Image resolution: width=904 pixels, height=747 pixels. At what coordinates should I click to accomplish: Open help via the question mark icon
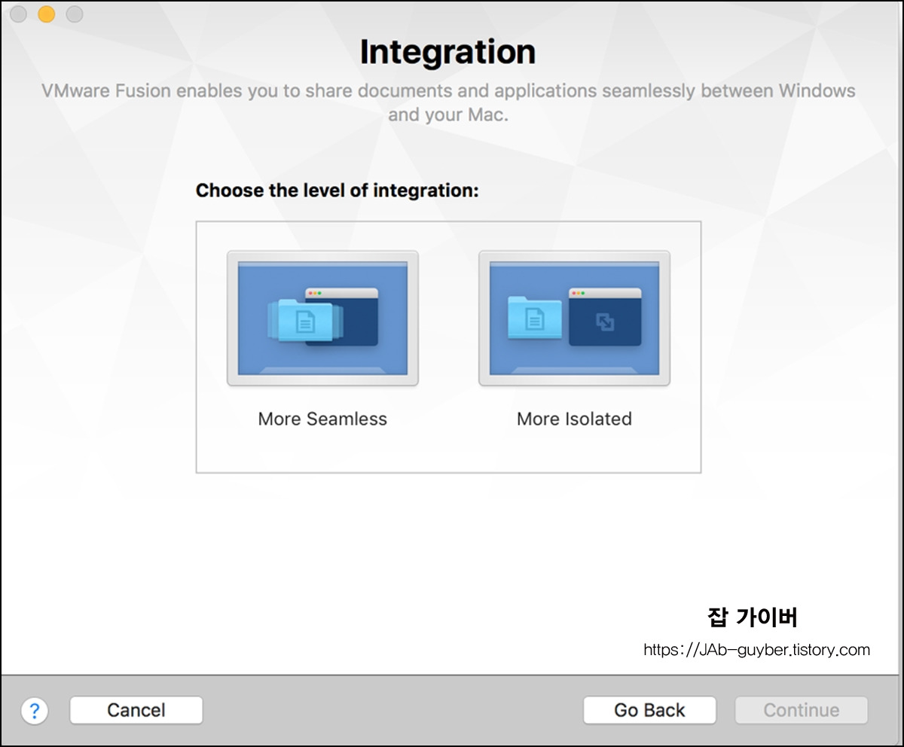pyautogui.click(x=35, y=710)
